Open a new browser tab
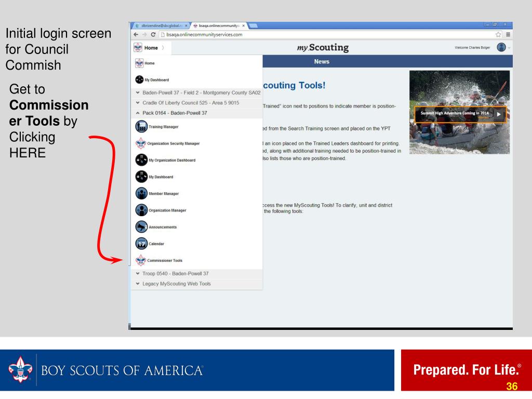The width and height of the screenshot is (532, 399). pyautogui.click(x=253, y=26)
